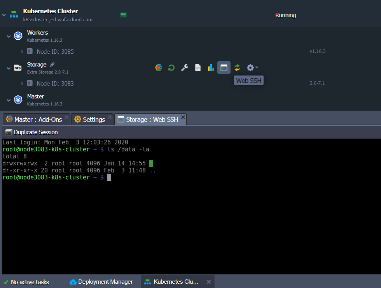Click 'Node ID: 3083' label
This screenshot has width=381, height=288.
(x=55, y=83)
